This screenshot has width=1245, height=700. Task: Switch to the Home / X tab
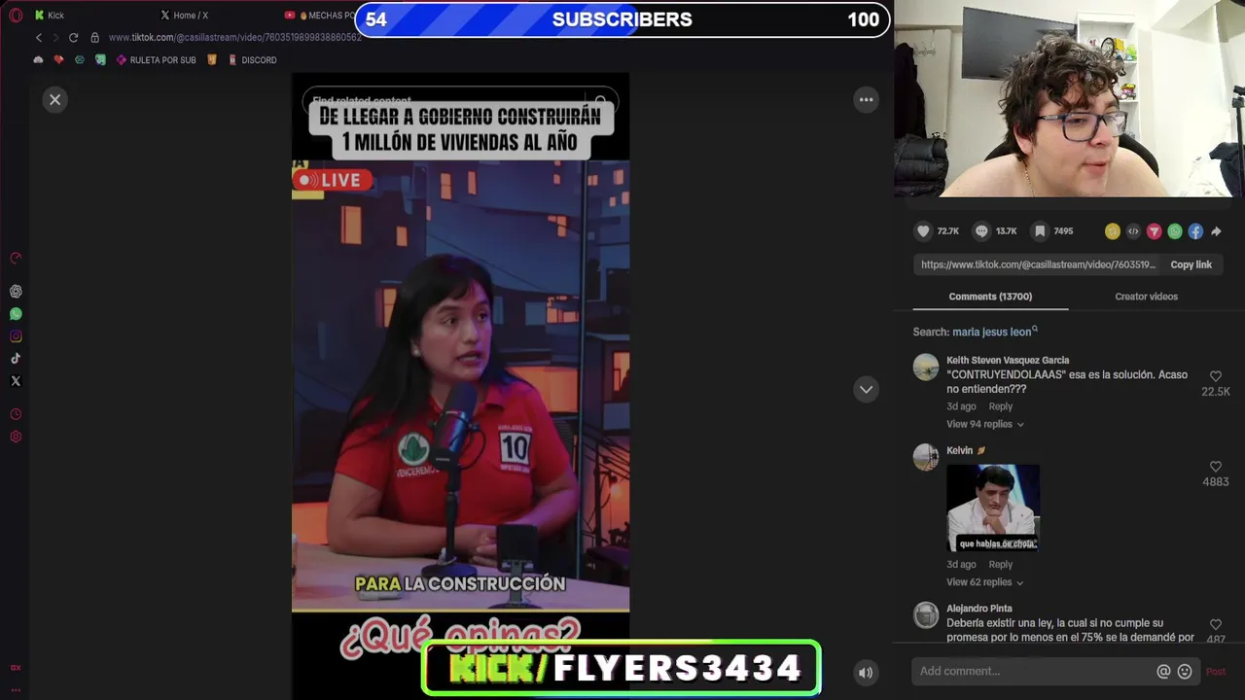tap(184, 16)
